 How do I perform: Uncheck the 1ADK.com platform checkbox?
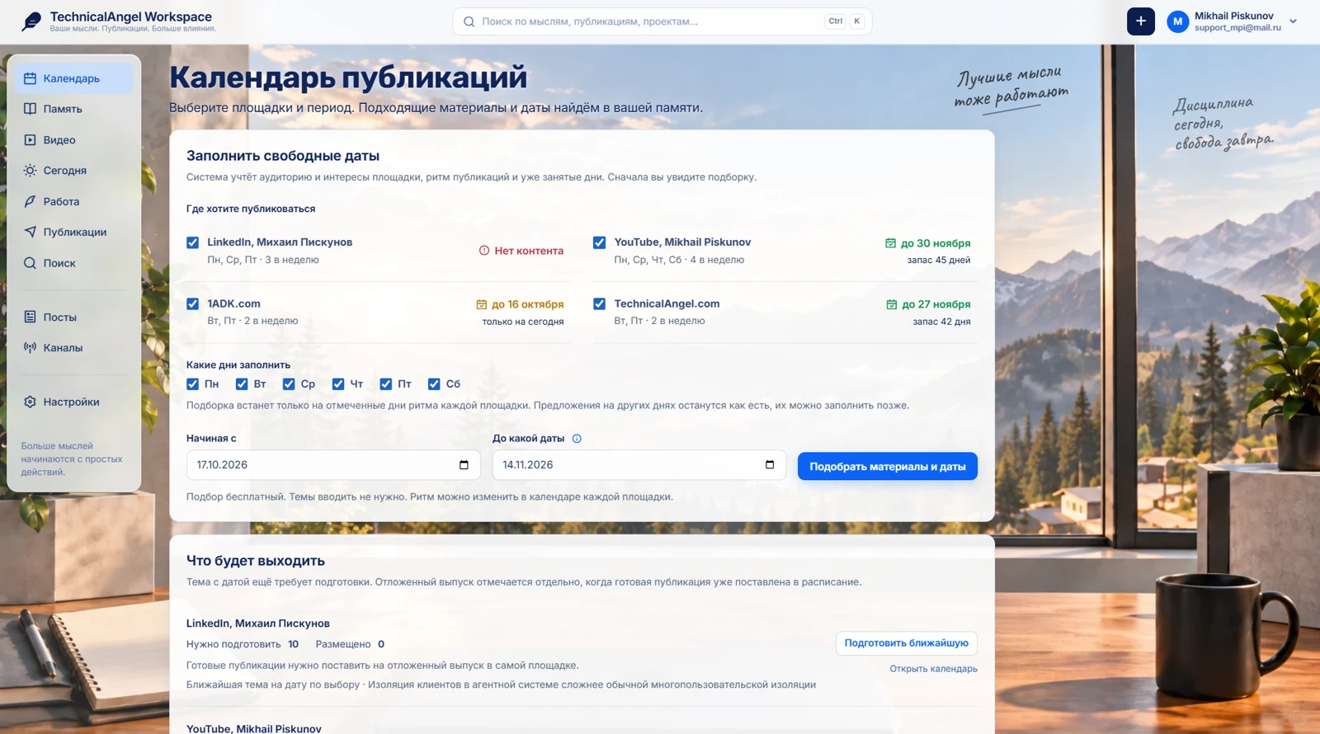(192, 303)
